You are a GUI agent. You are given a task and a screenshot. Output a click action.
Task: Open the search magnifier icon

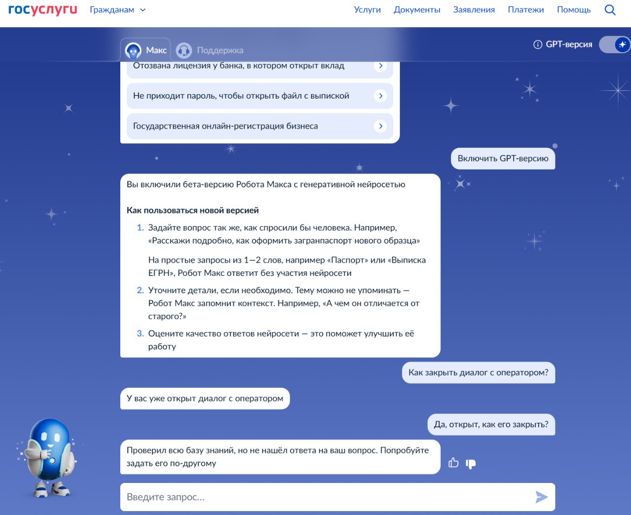(x=610, y=10)
